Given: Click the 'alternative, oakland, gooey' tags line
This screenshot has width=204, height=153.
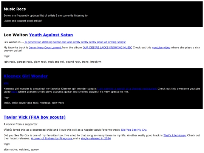Looking at the screenshot, I should click(21, 150).
